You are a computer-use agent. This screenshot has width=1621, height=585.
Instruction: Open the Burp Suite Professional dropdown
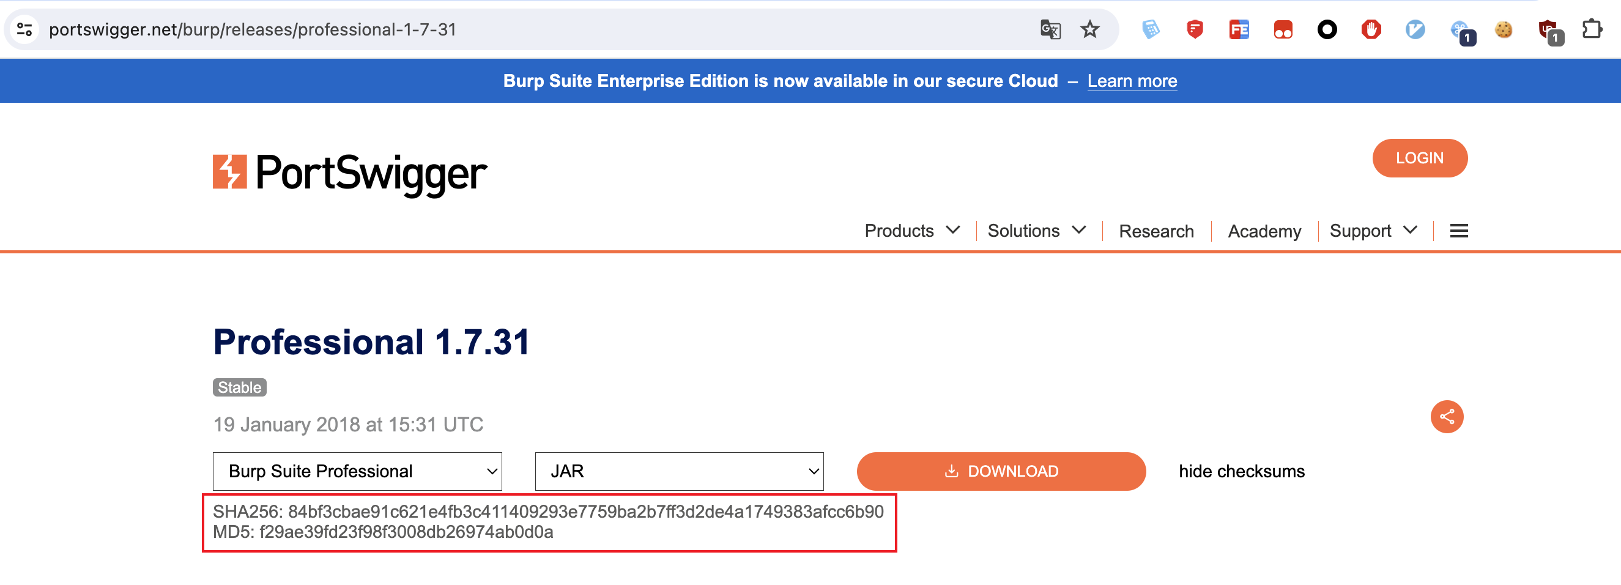(x=357, y=471)
